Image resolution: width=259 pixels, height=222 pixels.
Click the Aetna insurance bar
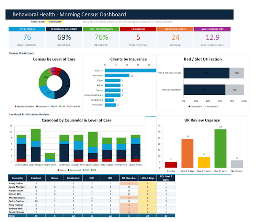pyautogui.click(x=113, y=85)
